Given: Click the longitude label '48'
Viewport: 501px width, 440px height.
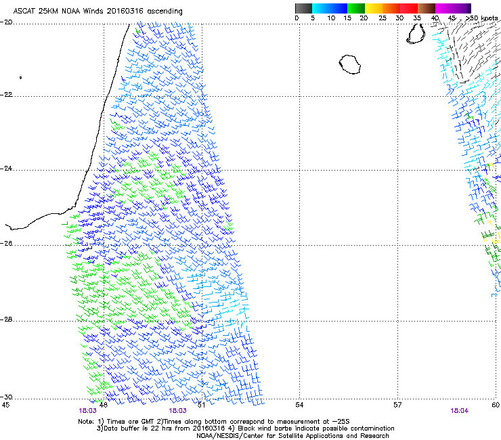Looking at the screenshot, I should click(104, 405).
